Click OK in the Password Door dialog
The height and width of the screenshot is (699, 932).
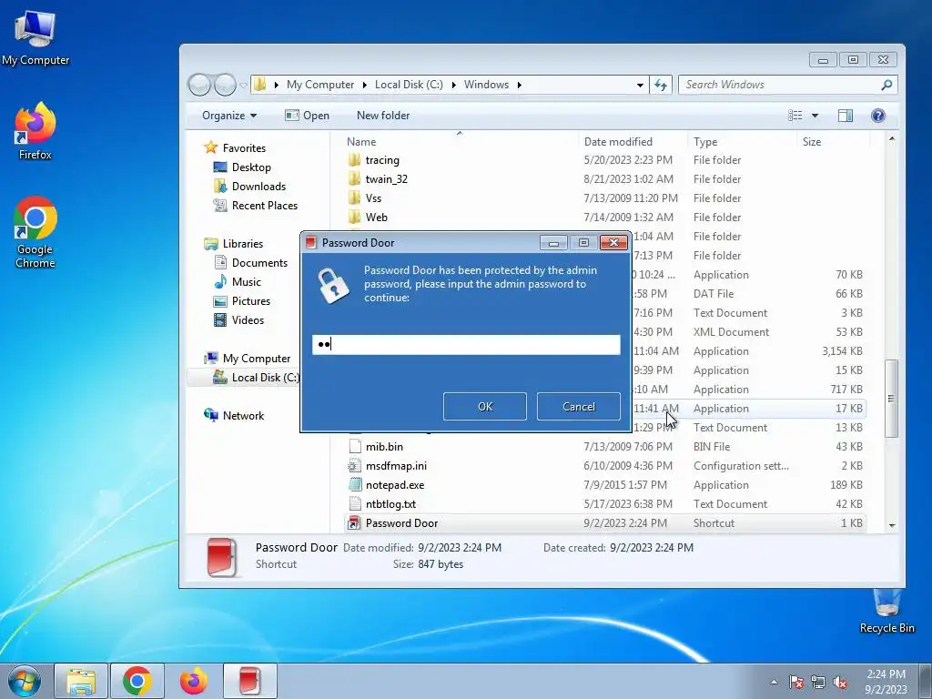pos(484,407)
